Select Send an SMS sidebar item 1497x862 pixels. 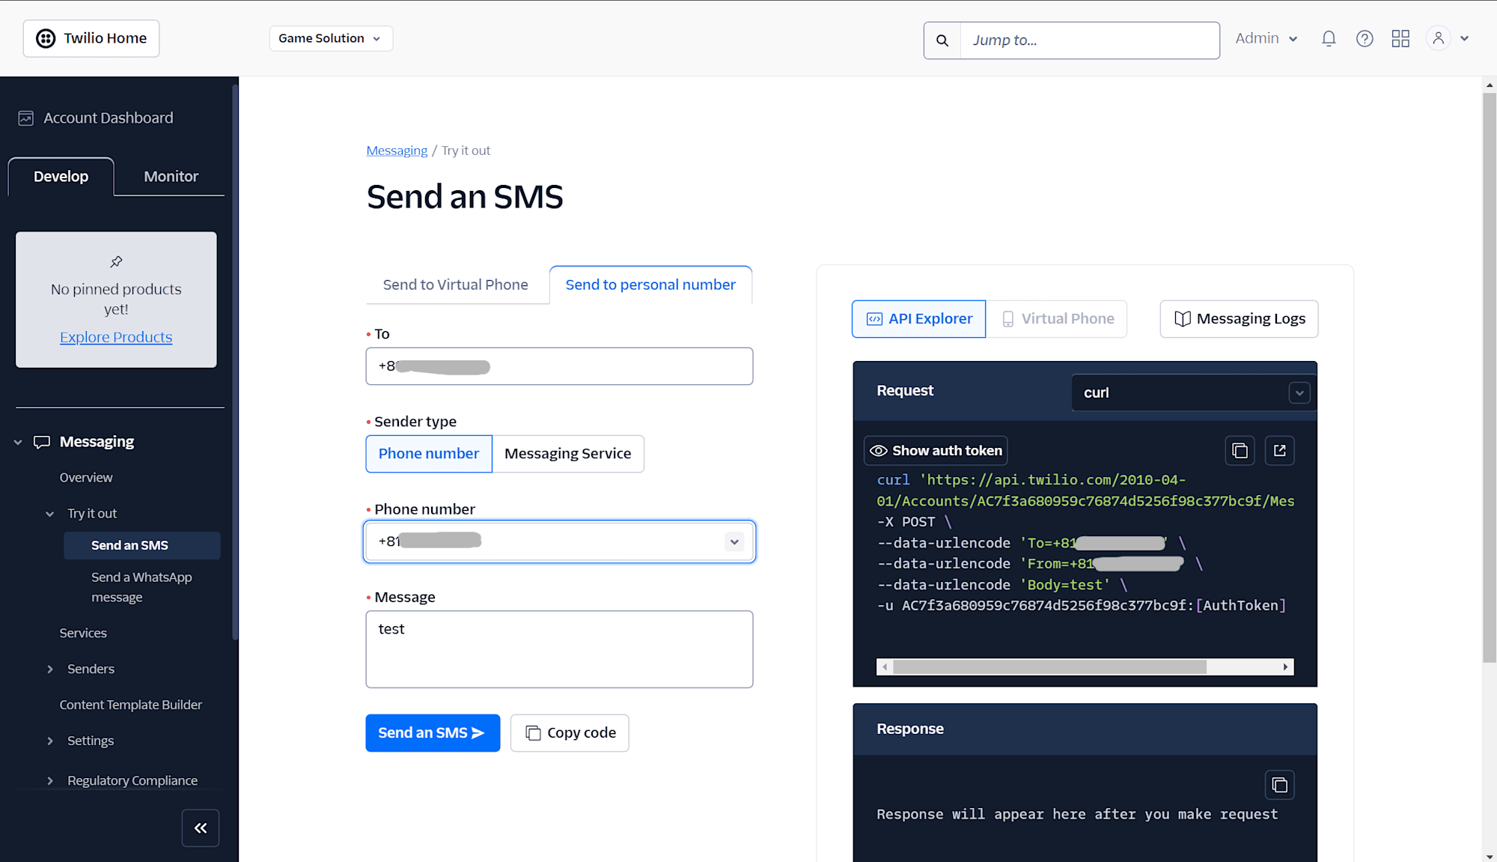[142, 546]
